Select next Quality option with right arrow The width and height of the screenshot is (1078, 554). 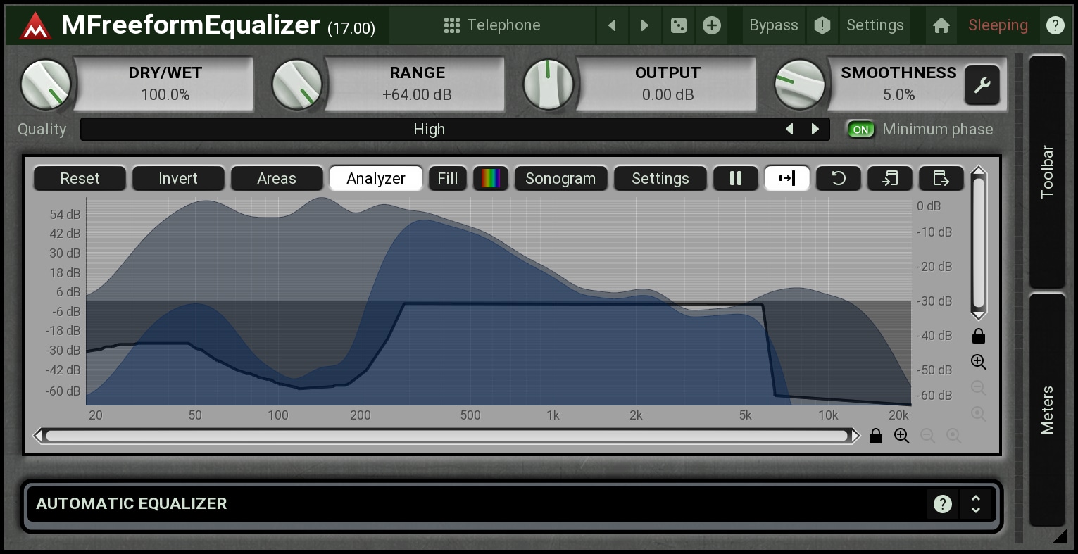pos(815,130)
